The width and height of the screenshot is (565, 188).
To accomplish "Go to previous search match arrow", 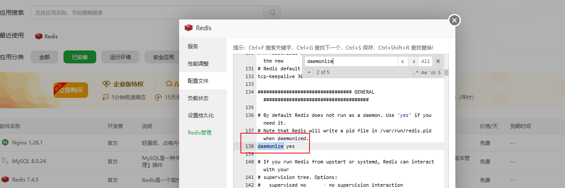I will tap(402, 61).
